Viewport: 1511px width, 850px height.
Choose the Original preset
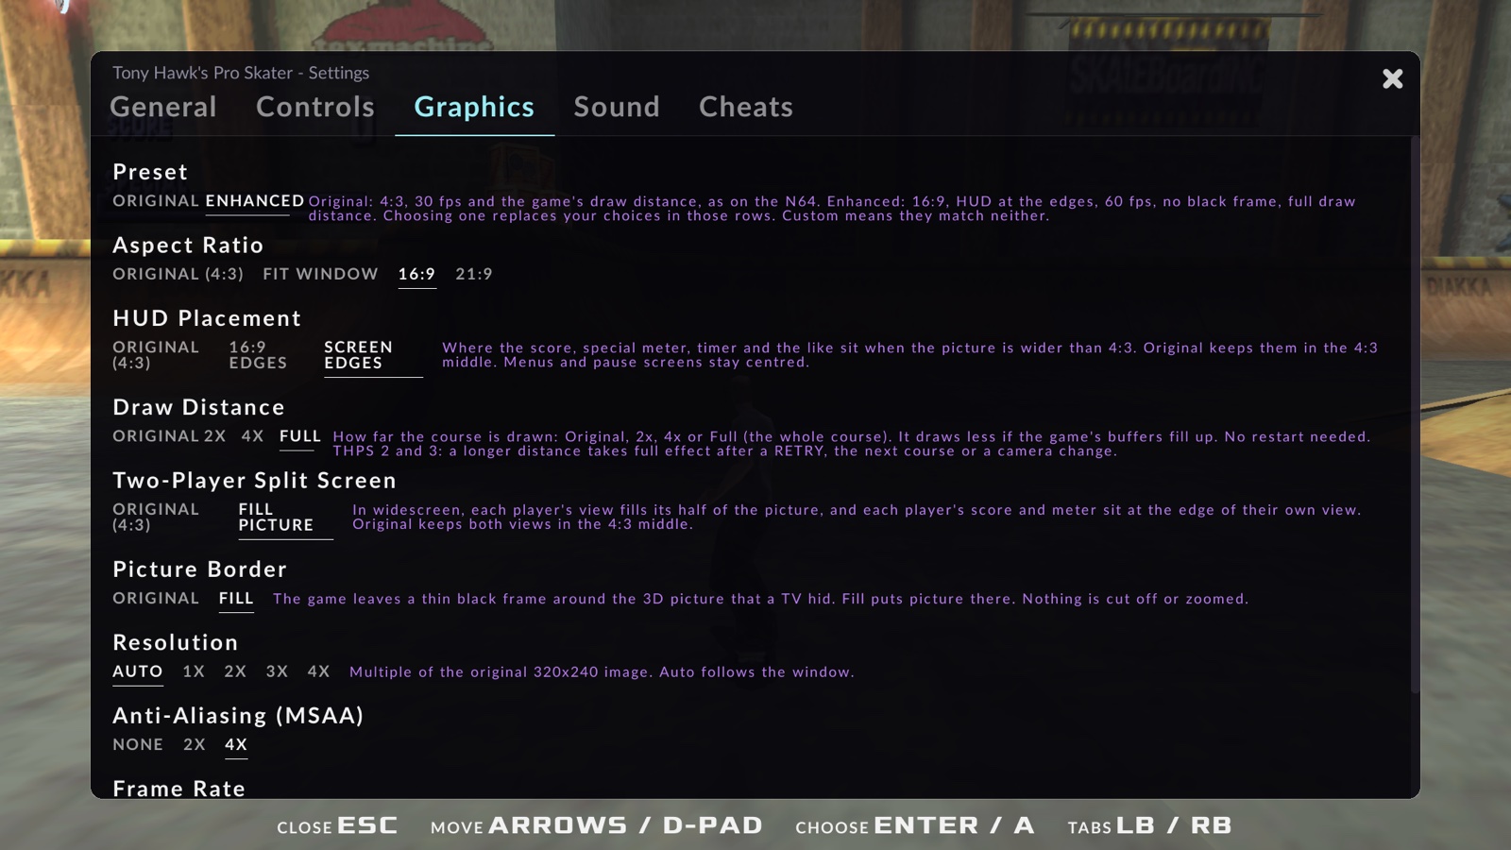pyautogui.click(x=156, y=201)
